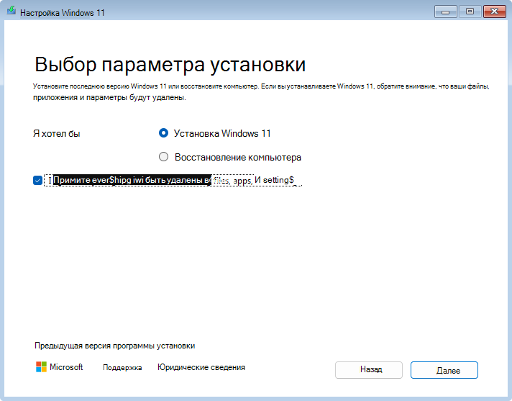Screen dimensions: 512x401
Task: Close the Настройка Windows 11 window
Action: click(x=494, y=12)
